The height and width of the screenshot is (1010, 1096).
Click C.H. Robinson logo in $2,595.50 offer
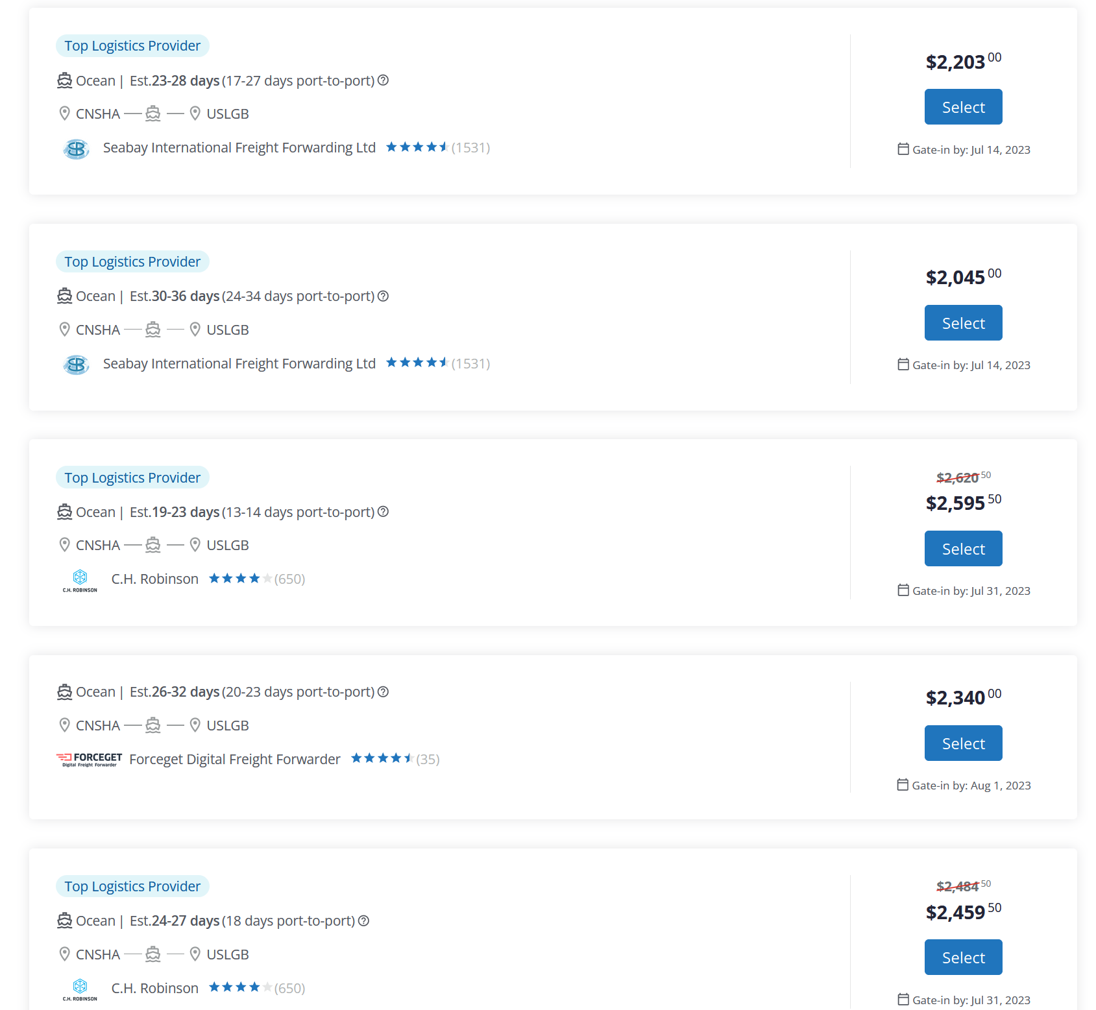click(80, 581)
